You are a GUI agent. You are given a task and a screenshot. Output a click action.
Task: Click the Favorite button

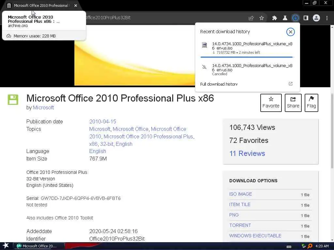271,103
